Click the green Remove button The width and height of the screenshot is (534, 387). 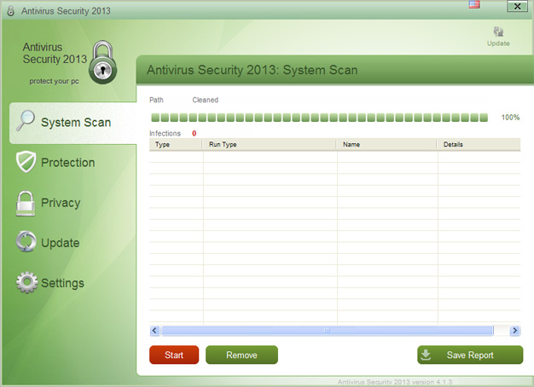tap(241, 355)
